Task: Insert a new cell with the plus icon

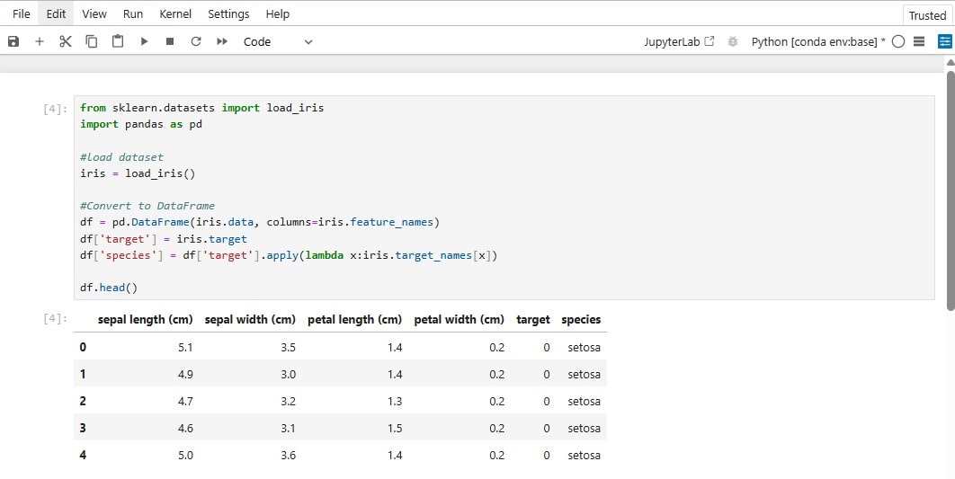Action: (40, 41)
